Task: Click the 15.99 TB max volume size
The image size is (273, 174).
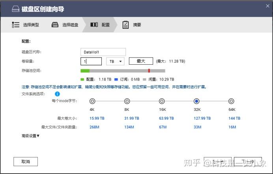Action: point(97,118)
